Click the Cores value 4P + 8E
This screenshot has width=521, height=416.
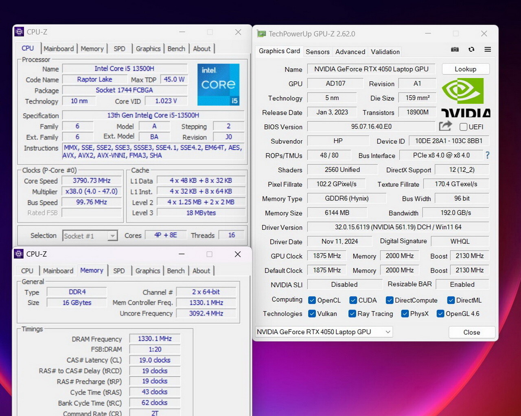165,235
